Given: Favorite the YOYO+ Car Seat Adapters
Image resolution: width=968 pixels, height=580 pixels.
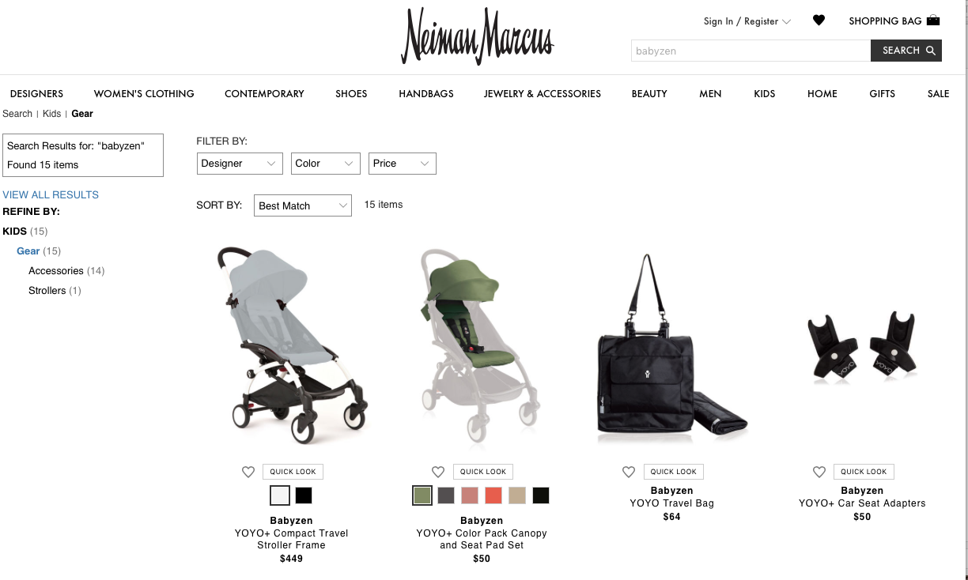Looking at the screenshot, I should [x=819, y=472].
